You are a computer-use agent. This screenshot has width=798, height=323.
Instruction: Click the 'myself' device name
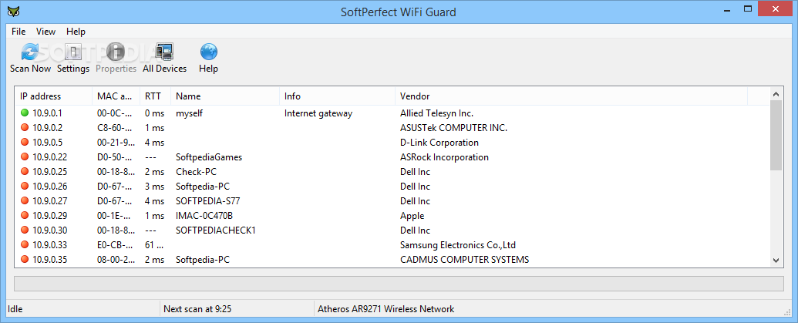tap(190, 113)
